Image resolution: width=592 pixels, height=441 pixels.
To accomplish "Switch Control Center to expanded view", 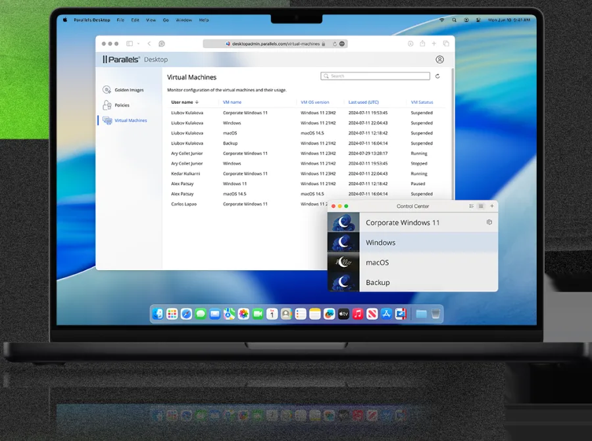I will click(471, 206).
